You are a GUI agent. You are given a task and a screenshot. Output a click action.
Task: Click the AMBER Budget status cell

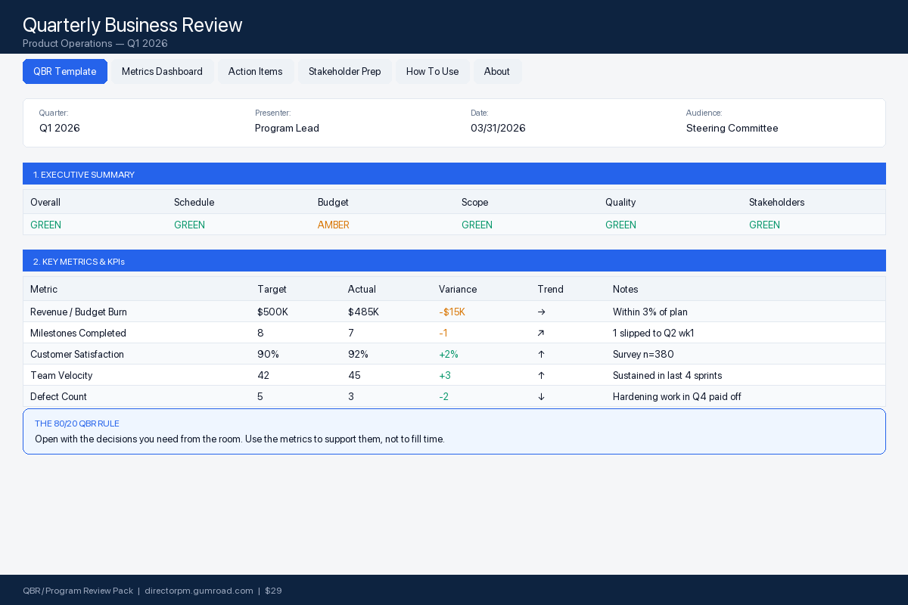pos(334,225)
